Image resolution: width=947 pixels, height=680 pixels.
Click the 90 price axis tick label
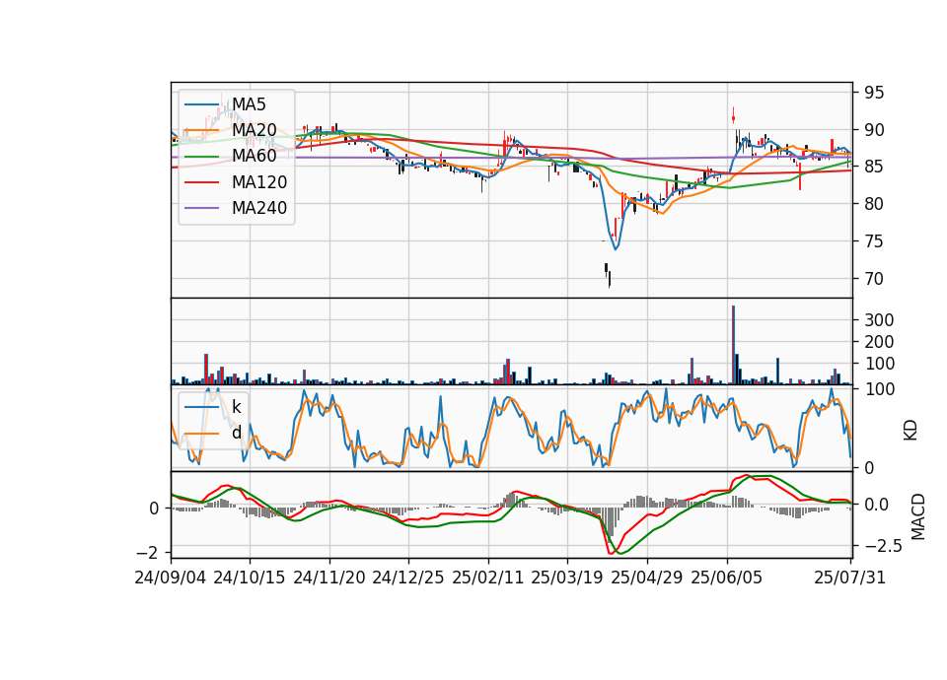(874, 130)
